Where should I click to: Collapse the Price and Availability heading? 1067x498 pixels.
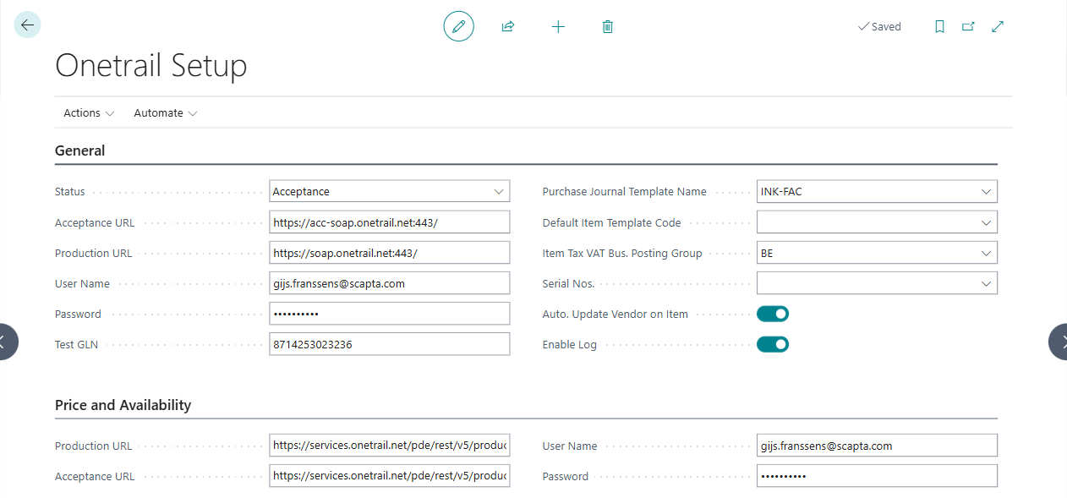pyautogui.click(x=123, y=405)
